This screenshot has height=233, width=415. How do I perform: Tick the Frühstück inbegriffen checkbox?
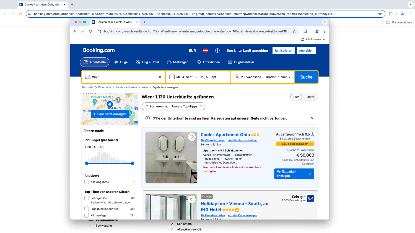87,209
